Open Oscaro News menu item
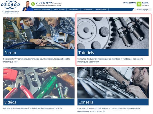This screenshot has width=153, height=114. 87,9
